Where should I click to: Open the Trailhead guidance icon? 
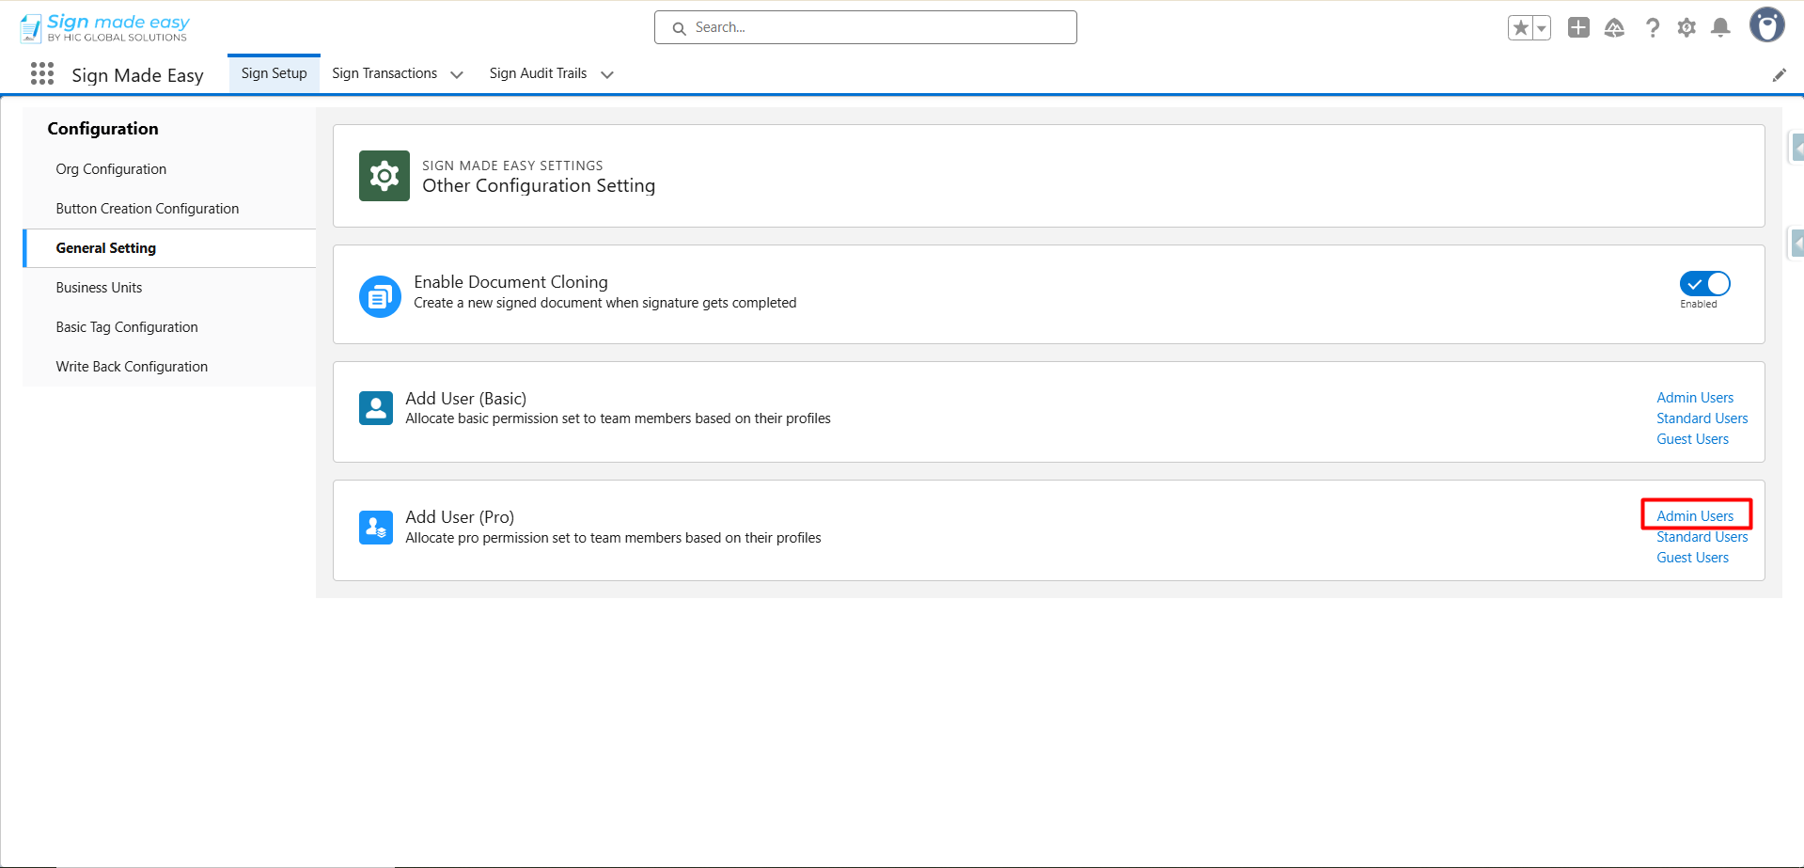pos(1614,28)
